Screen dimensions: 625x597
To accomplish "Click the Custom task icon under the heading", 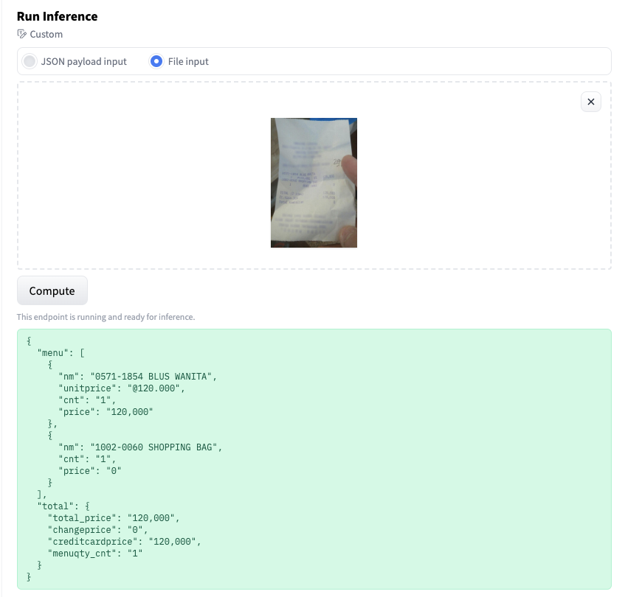I will click(22, 34).
